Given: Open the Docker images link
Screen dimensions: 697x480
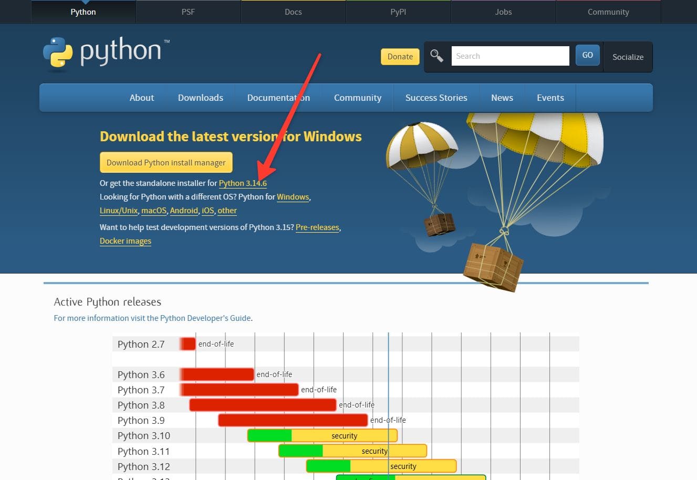Looking at the screenshot, I should point(126,241).
